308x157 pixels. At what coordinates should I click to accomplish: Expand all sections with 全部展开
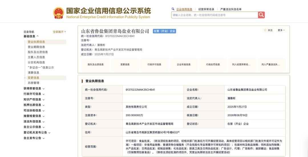coord(60,32)
